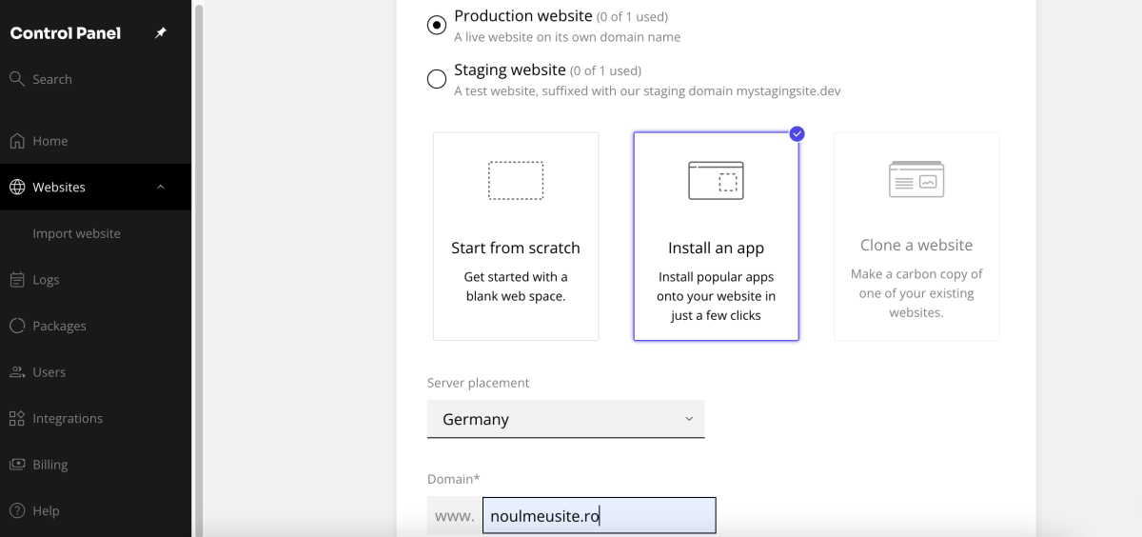Click the pin icon beside Control Panel
The height and width of the screenshot is (537, 1142).
(x=161, y=33)
